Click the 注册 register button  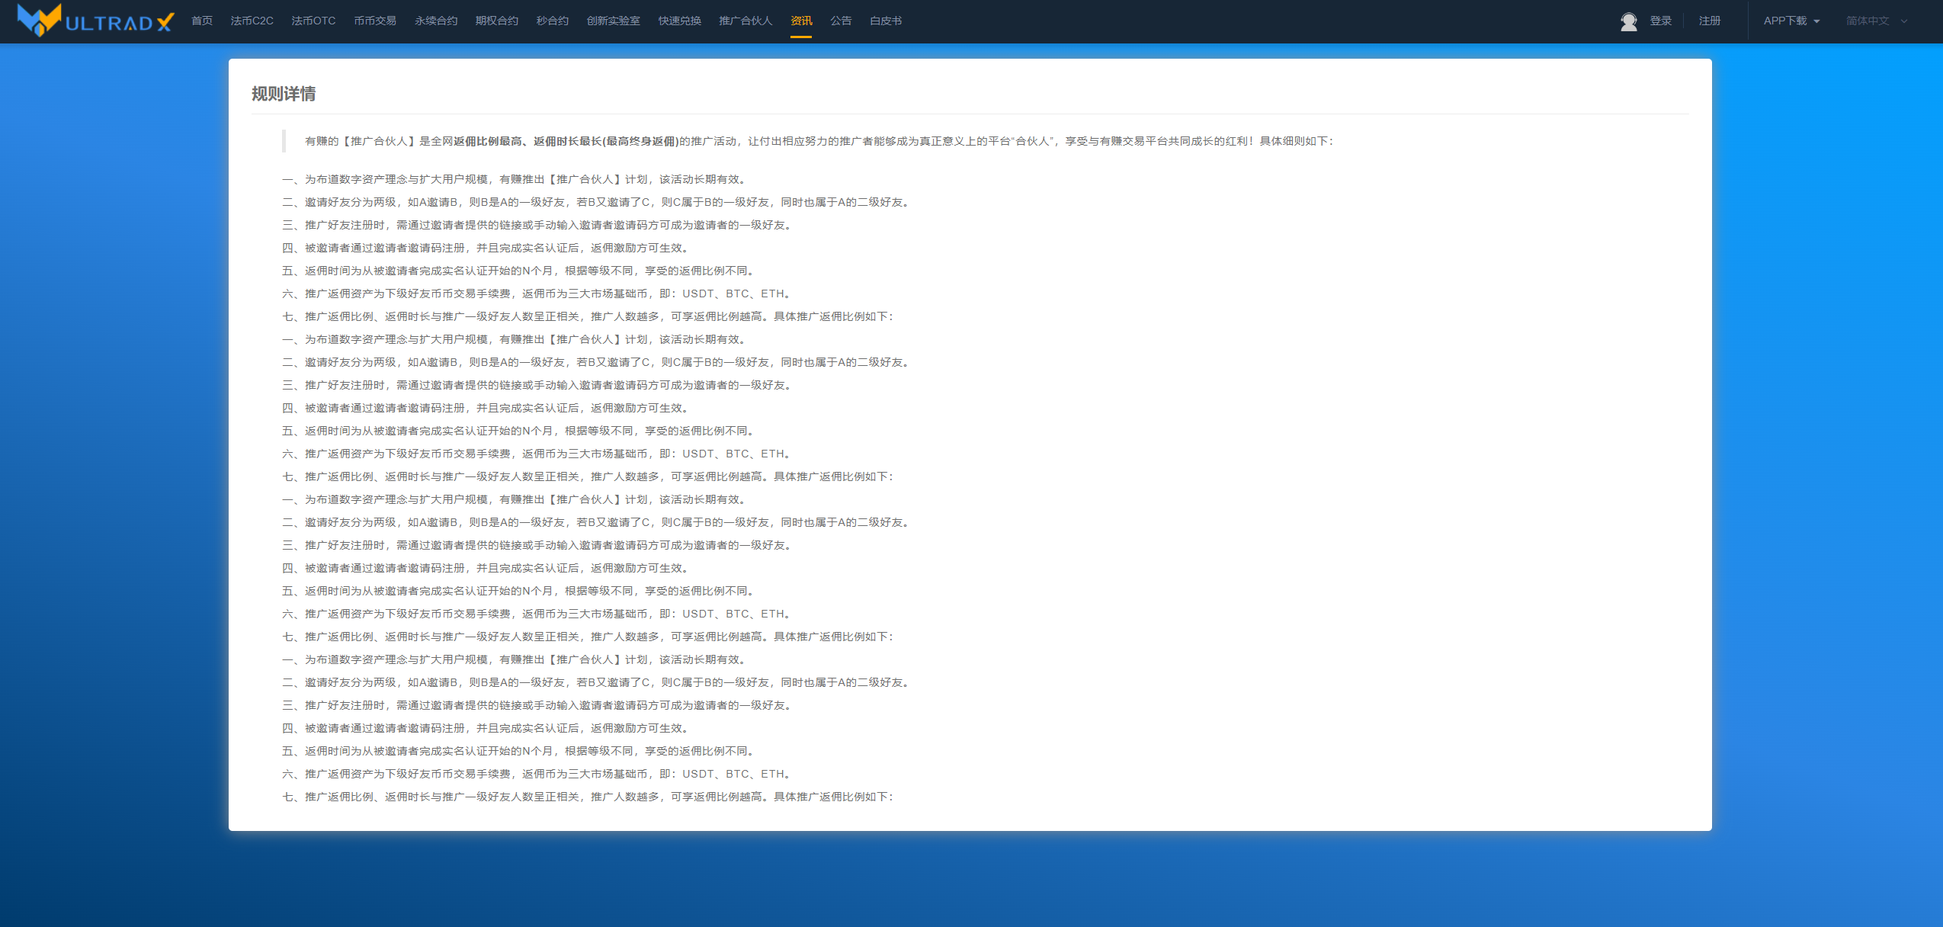pyautogui.click(x=1709, y=21)
